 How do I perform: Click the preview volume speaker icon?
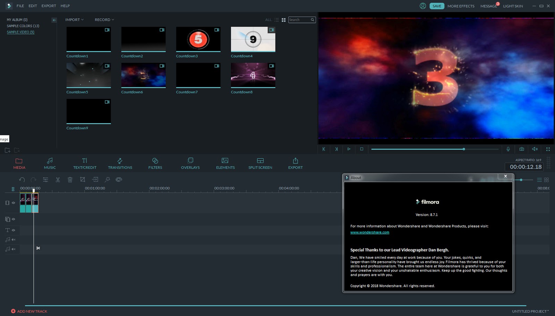click(535, 149)
